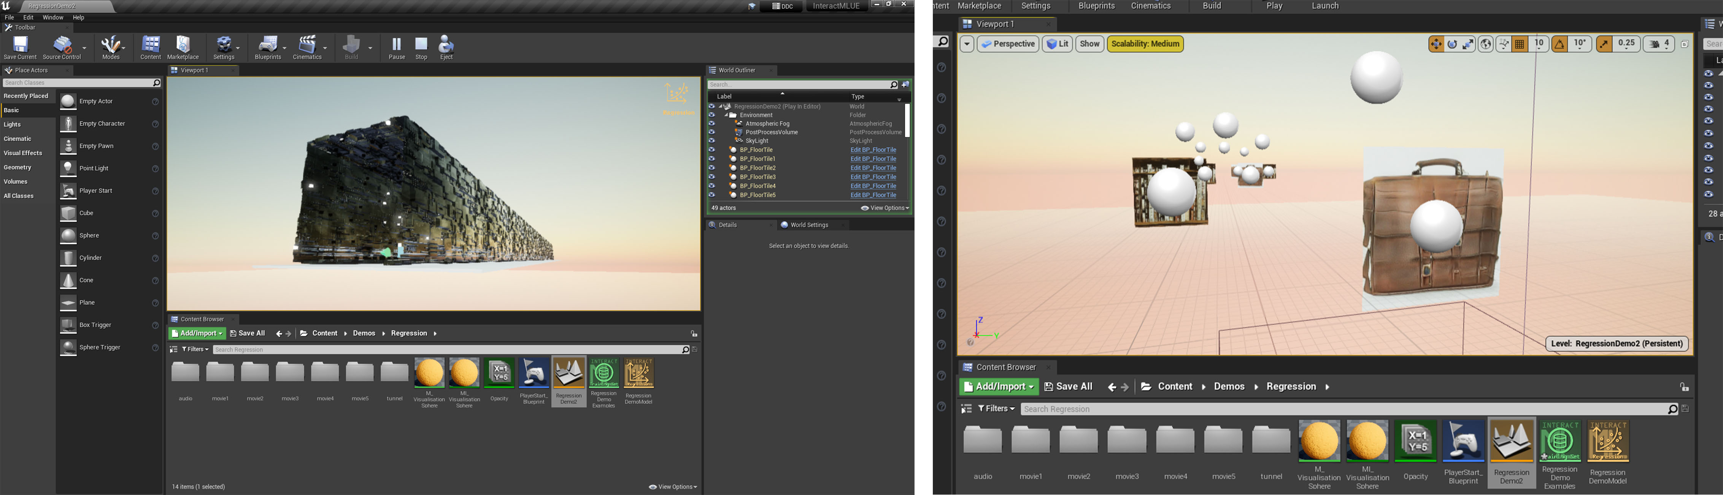The image size is (1723, 495).
Task: Click the Edit BP_FloorTile3 link
Action: (x=873, y=177)
